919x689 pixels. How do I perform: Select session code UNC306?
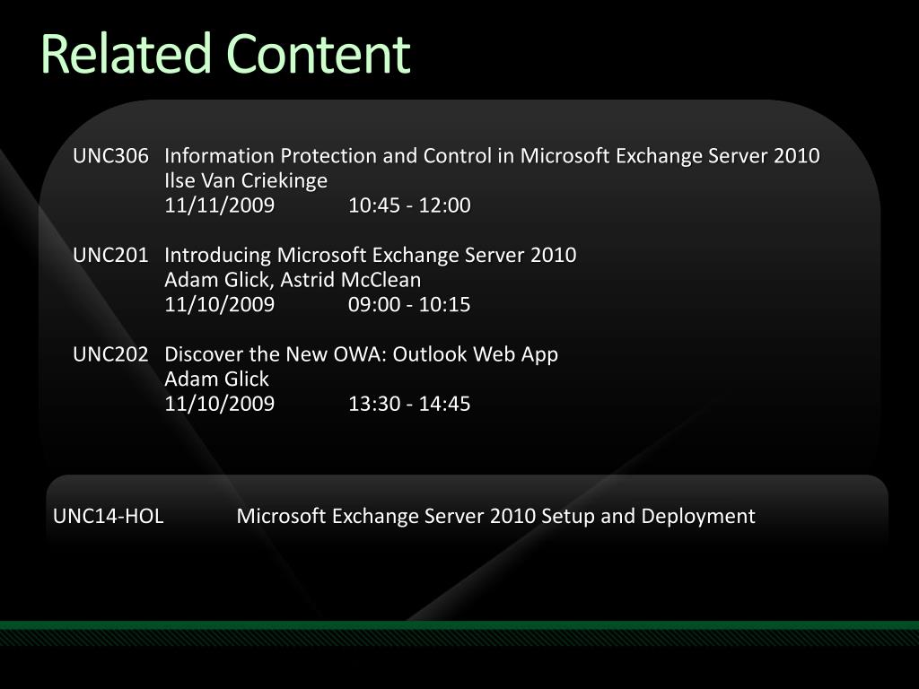click(110, 156)
